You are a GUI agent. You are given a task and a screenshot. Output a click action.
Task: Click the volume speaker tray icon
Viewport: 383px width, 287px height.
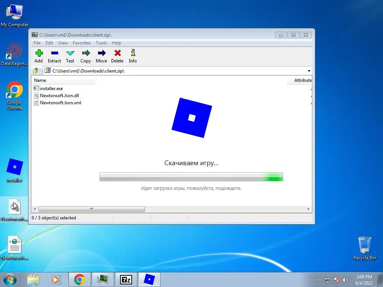tap(345, 280)
